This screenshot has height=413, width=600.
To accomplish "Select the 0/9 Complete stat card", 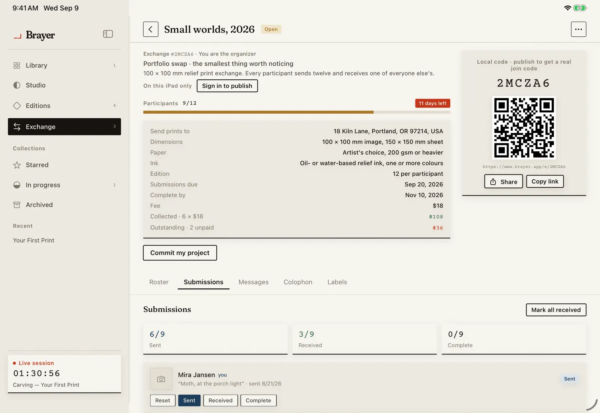I will (514, 339).
